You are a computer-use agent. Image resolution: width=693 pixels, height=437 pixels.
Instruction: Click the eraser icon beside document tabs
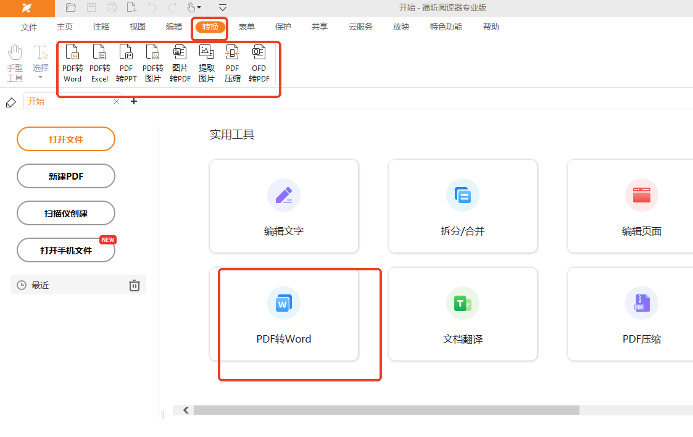pyautogui.click(x=11, y=102)
